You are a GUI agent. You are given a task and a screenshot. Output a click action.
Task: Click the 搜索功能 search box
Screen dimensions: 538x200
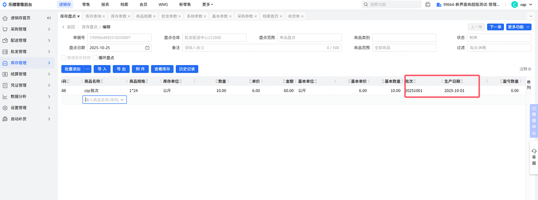point(391,4)
